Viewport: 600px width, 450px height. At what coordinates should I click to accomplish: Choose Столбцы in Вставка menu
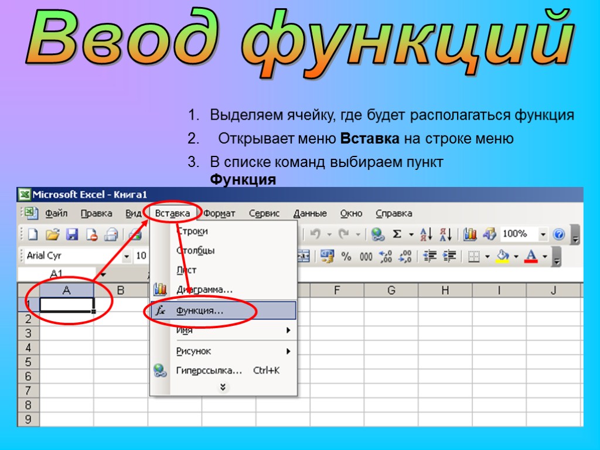(223, 250)
